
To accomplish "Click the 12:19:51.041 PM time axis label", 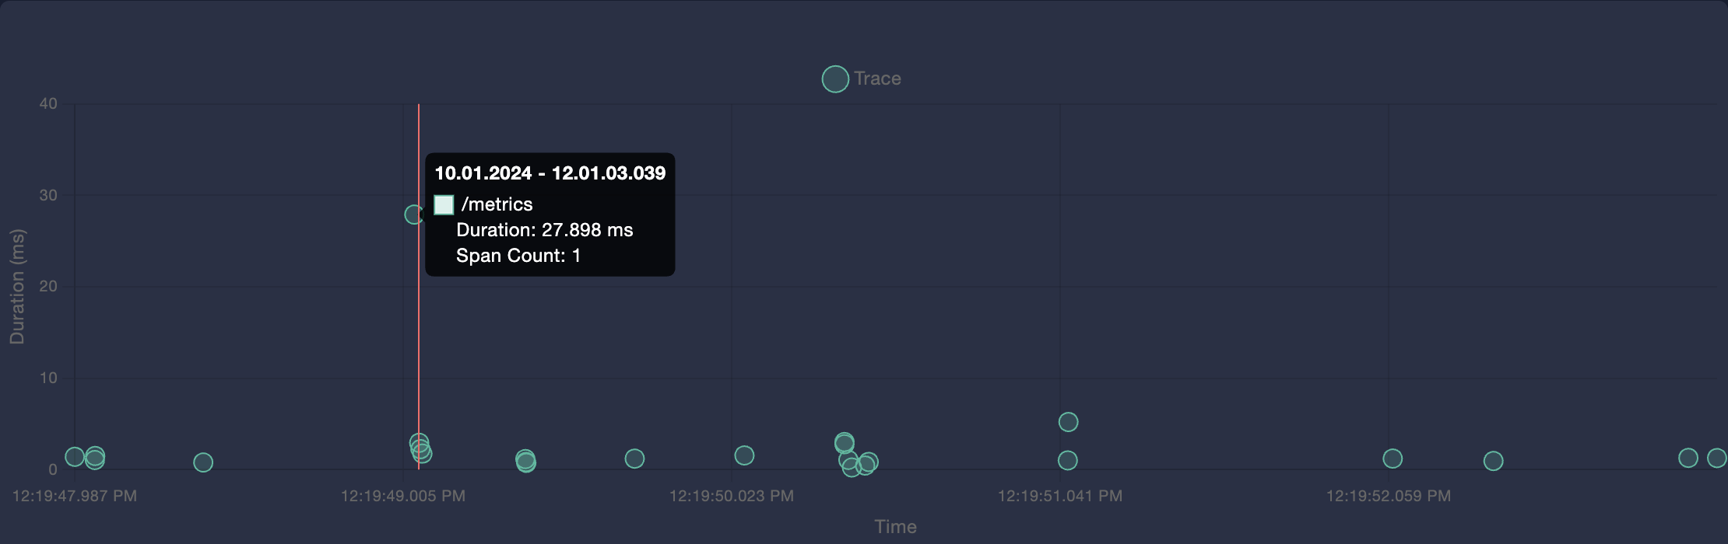I will tap(1059, 496).
